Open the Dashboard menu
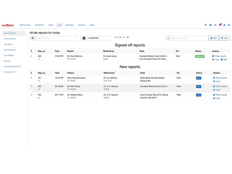Screen dimensions: 232x174 39,25
